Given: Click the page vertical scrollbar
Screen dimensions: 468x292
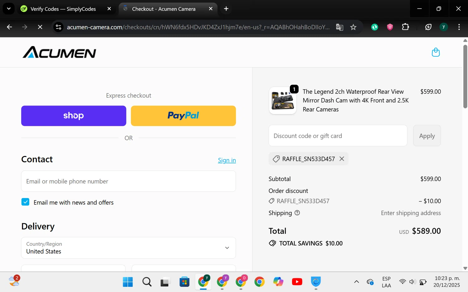Looking at the screenshot, I should [x=465, y=77].
